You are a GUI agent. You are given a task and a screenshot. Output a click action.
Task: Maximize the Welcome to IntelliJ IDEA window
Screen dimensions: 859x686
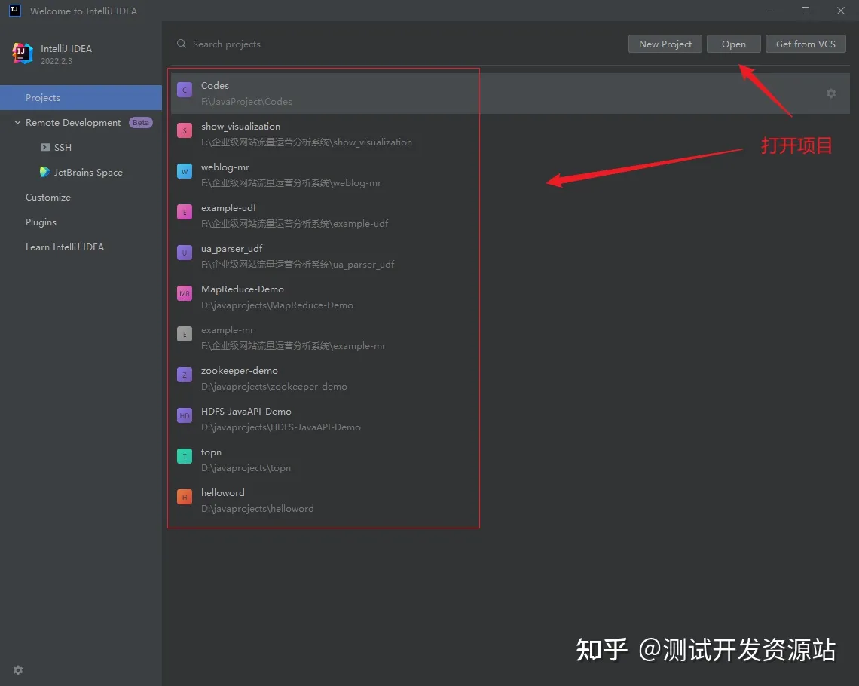click(806, 11)
